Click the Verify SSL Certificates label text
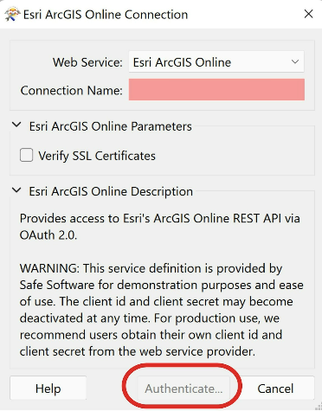322x411 pixels. pos(97,156)
